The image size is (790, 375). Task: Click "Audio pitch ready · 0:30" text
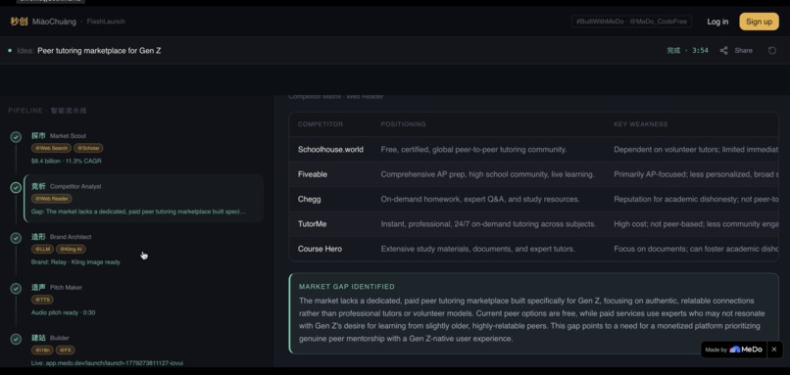[63, 312]
